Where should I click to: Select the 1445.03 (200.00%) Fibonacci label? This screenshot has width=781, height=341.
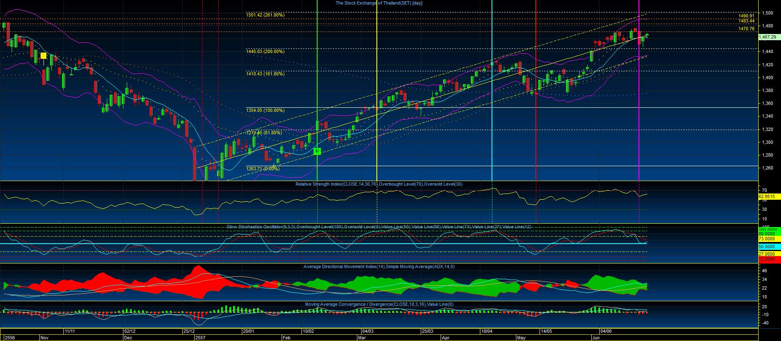[265, 51]
